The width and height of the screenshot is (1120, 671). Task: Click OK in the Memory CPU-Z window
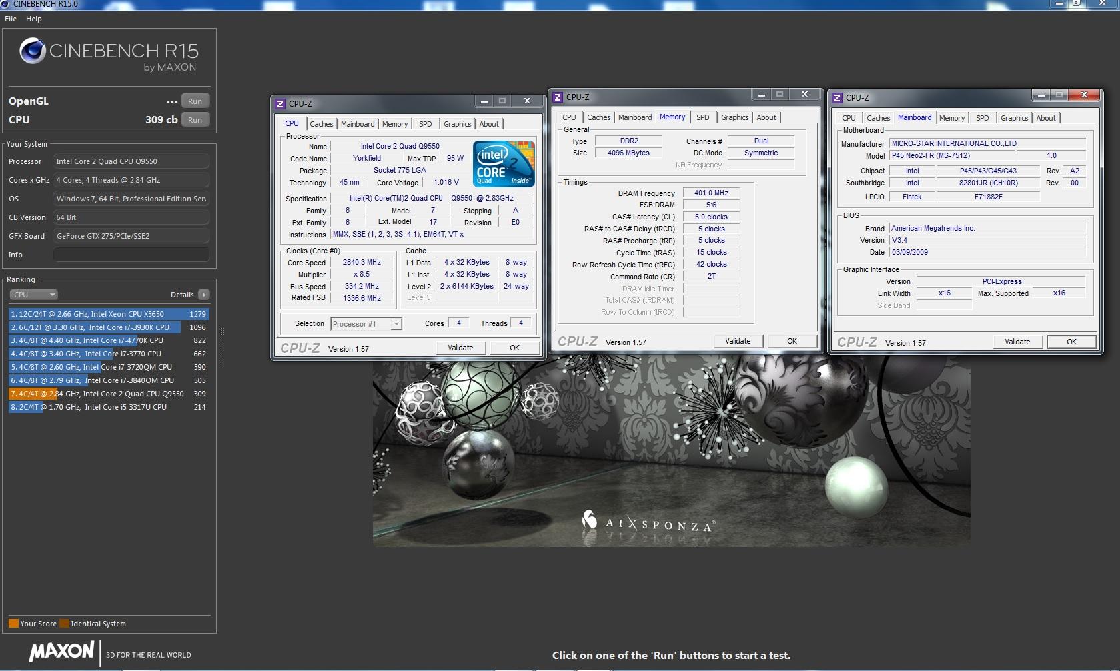point(792,341)
